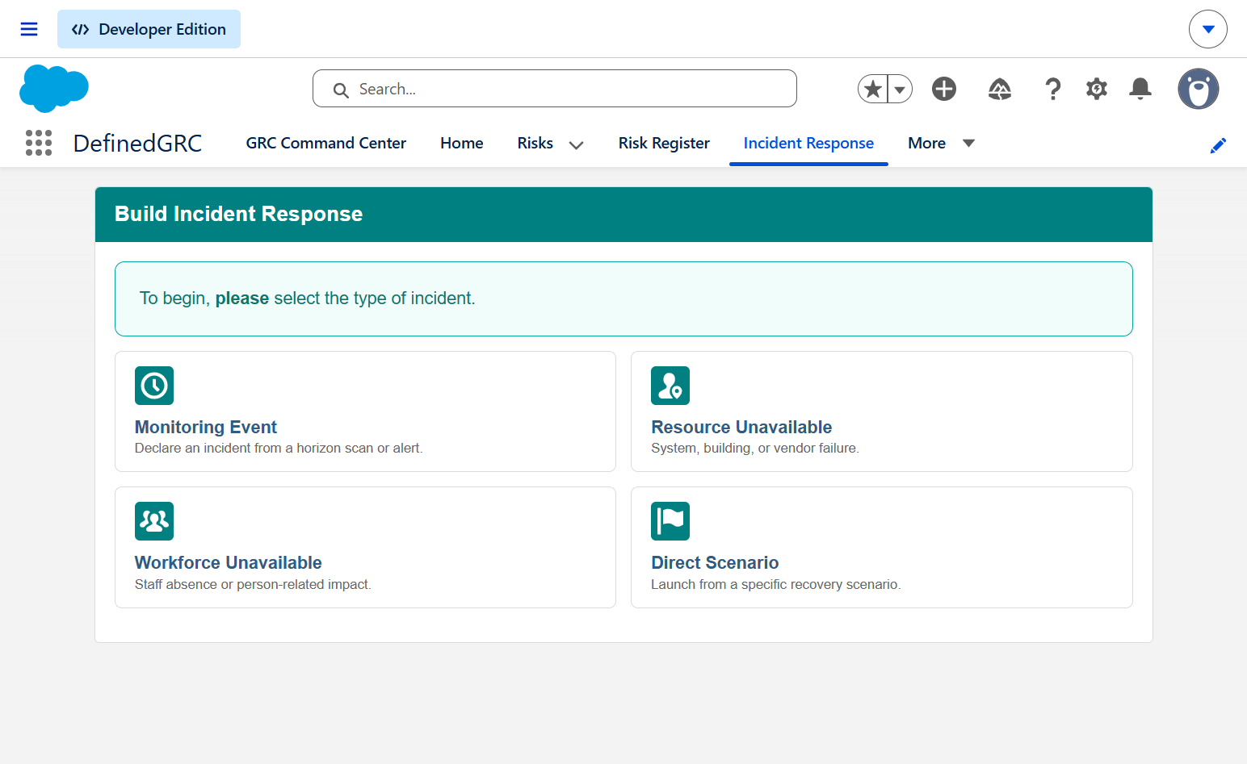1247x764 pixels.
Task: Select Monitoring Event incident type
Action: point(365,411)
